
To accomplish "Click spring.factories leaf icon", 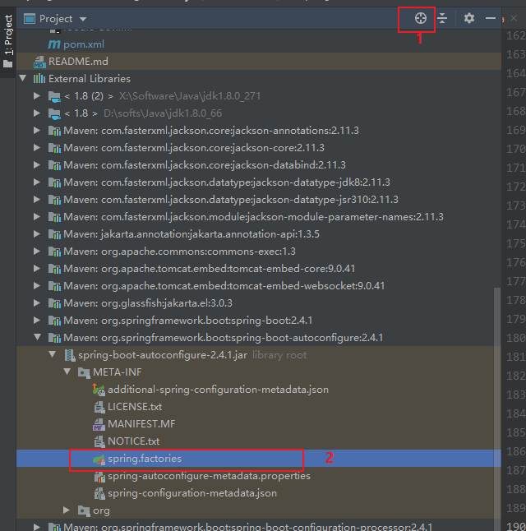I will tap(99, 459).
